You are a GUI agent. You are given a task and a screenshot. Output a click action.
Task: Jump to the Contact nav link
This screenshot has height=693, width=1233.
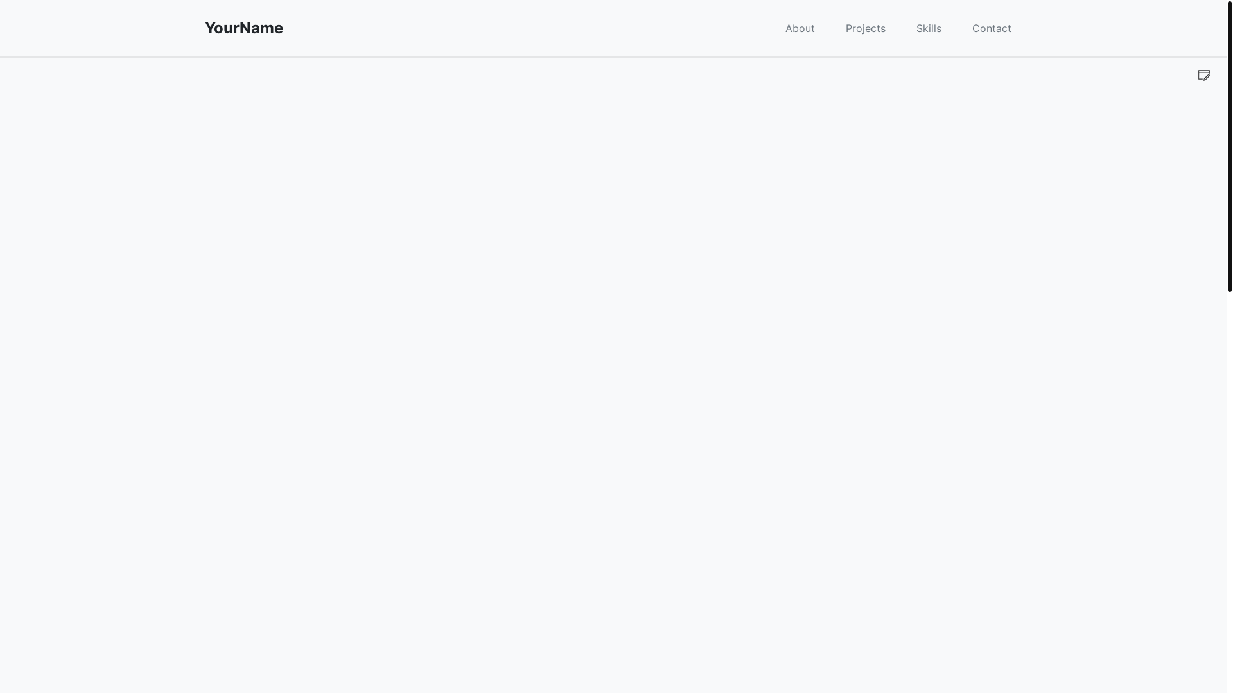(x=992, y=28)
